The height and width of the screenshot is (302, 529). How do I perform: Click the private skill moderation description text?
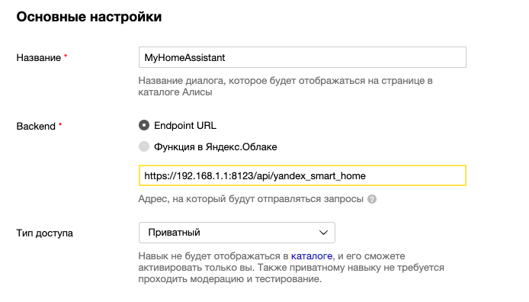(291, 268)
